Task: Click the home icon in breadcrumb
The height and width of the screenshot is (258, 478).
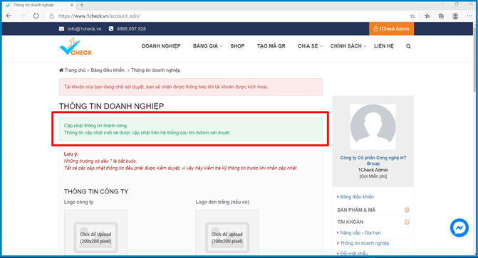Action: click(x=61, y=70)
